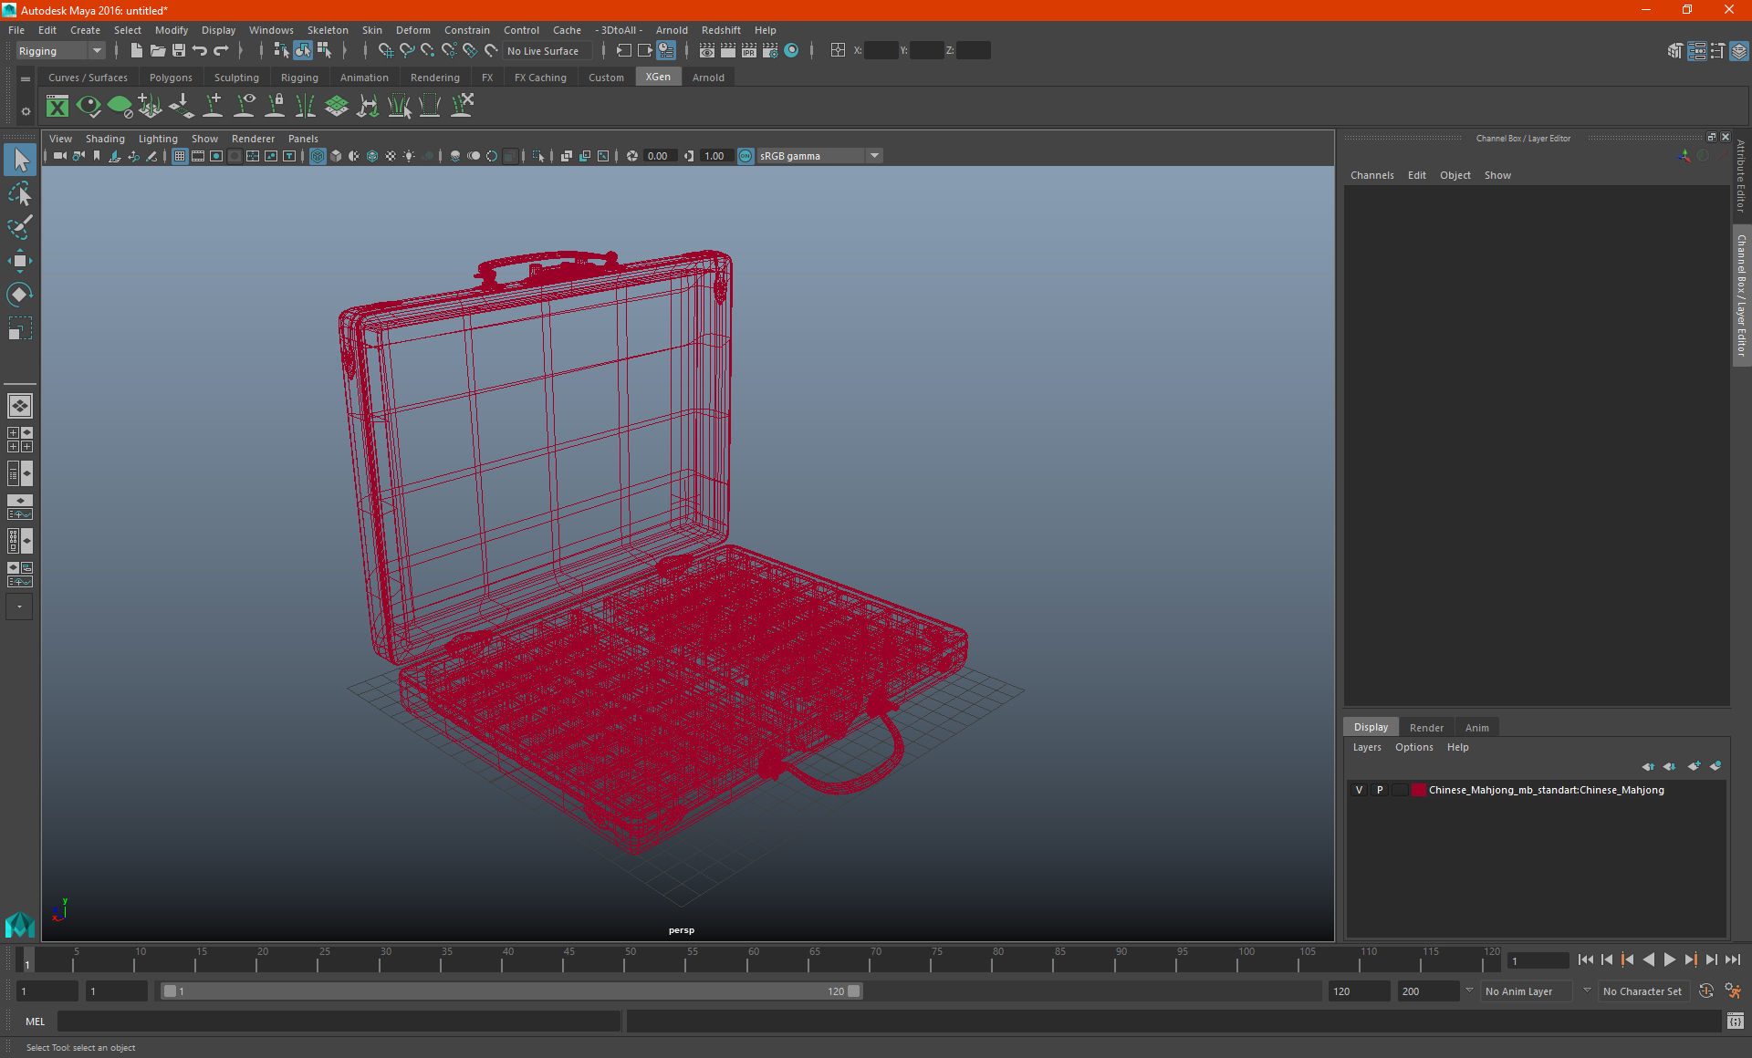Image resolution: width=1752 pixels, height=1058 pixels.
Task: Click the XGen preview eye shelf icon
Action: tap(89, 107)
